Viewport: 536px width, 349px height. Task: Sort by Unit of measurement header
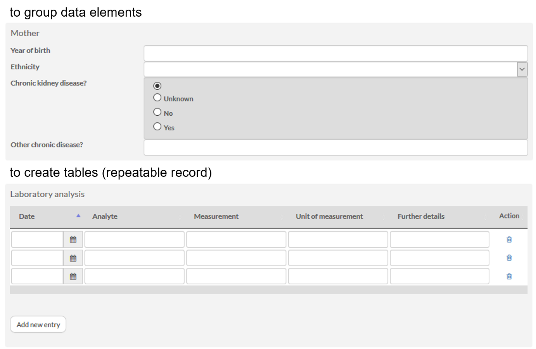click(329, 216)
